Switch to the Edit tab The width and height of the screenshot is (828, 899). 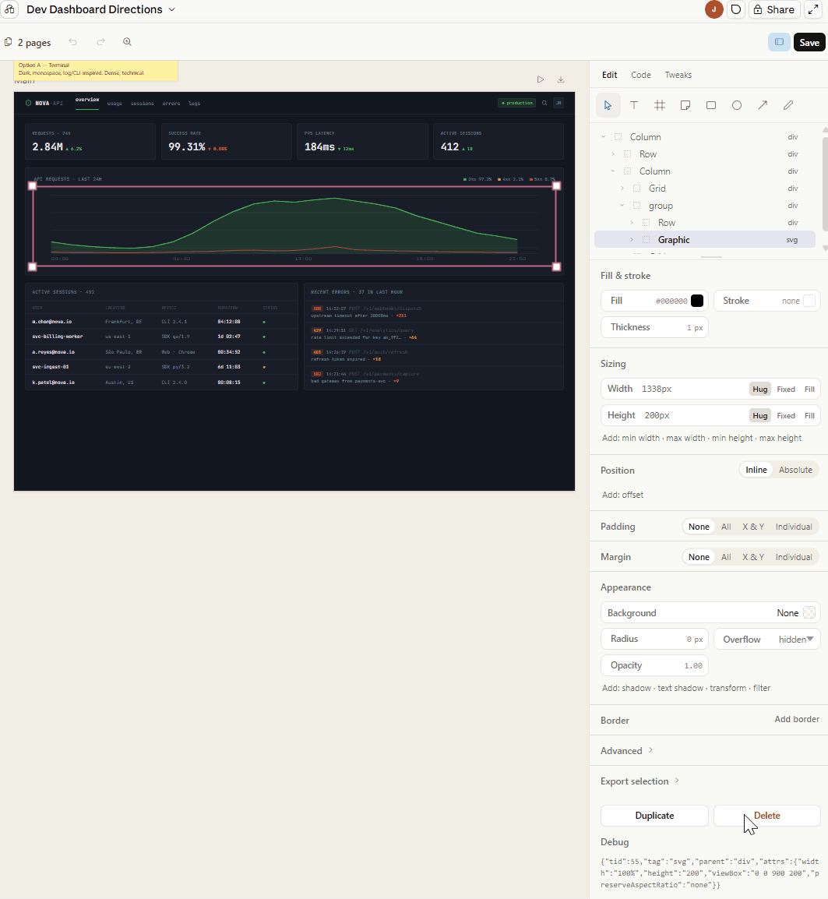[x=610, y=75]
